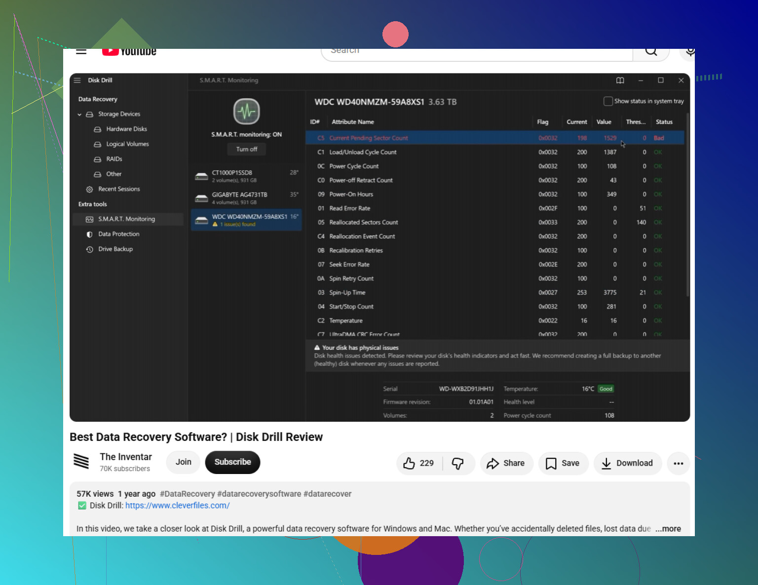Click the Data Recovery section heading

[x=98, y=99]
